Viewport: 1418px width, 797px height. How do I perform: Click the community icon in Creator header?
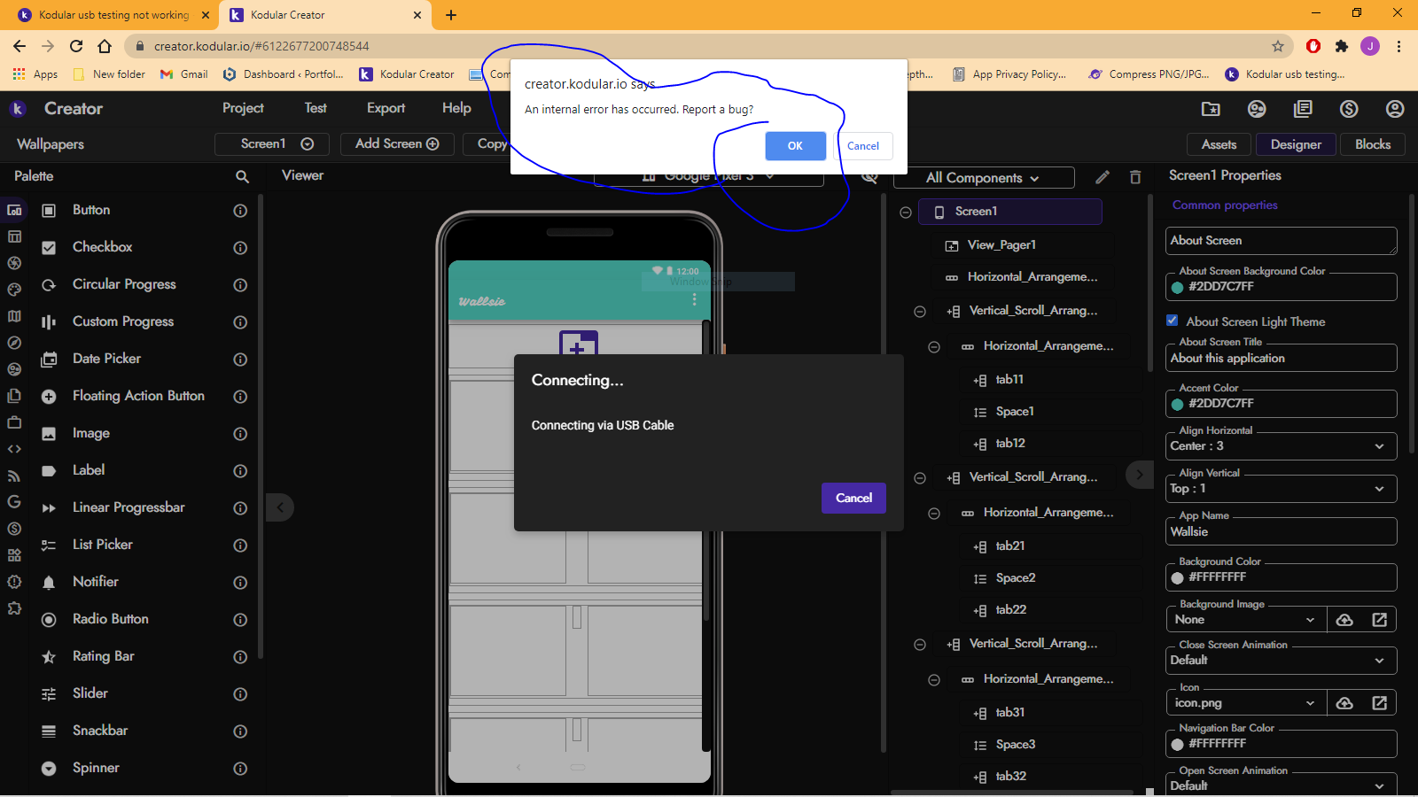(1257, 109)
